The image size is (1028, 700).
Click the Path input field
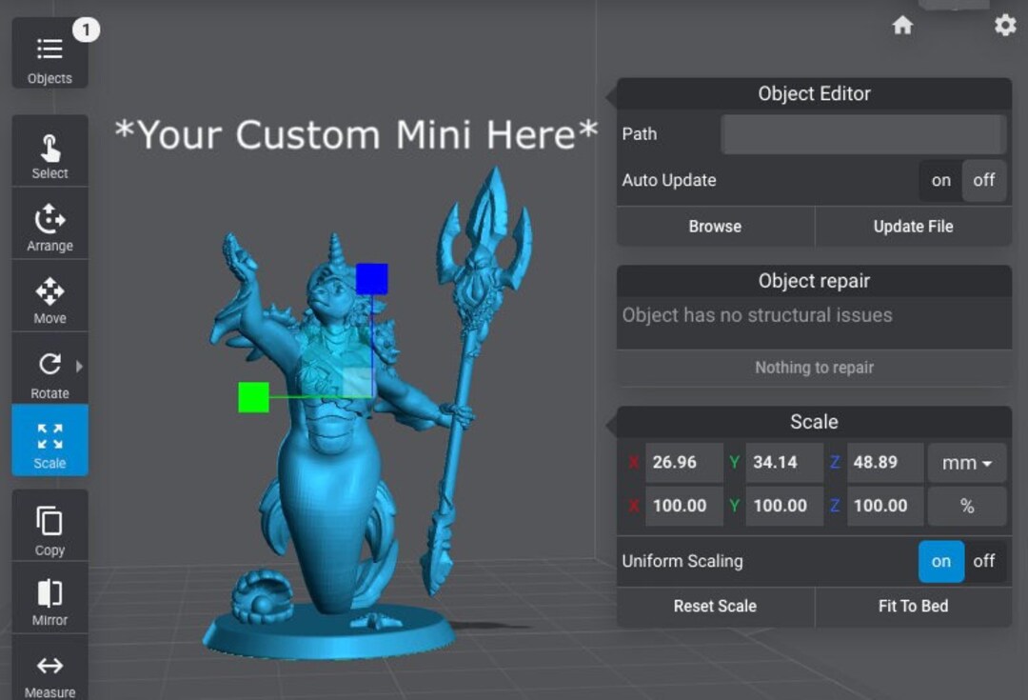point(862,134)
